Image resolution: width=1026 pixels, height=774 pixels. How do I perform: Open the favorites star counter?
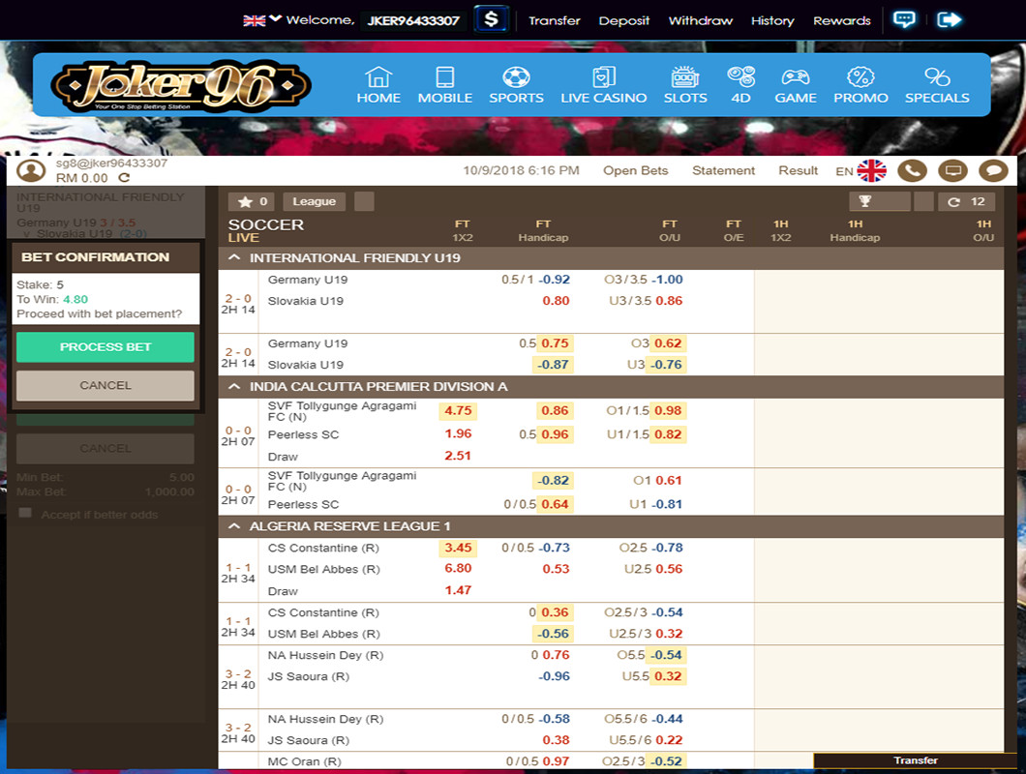click(x=252, y=201)
